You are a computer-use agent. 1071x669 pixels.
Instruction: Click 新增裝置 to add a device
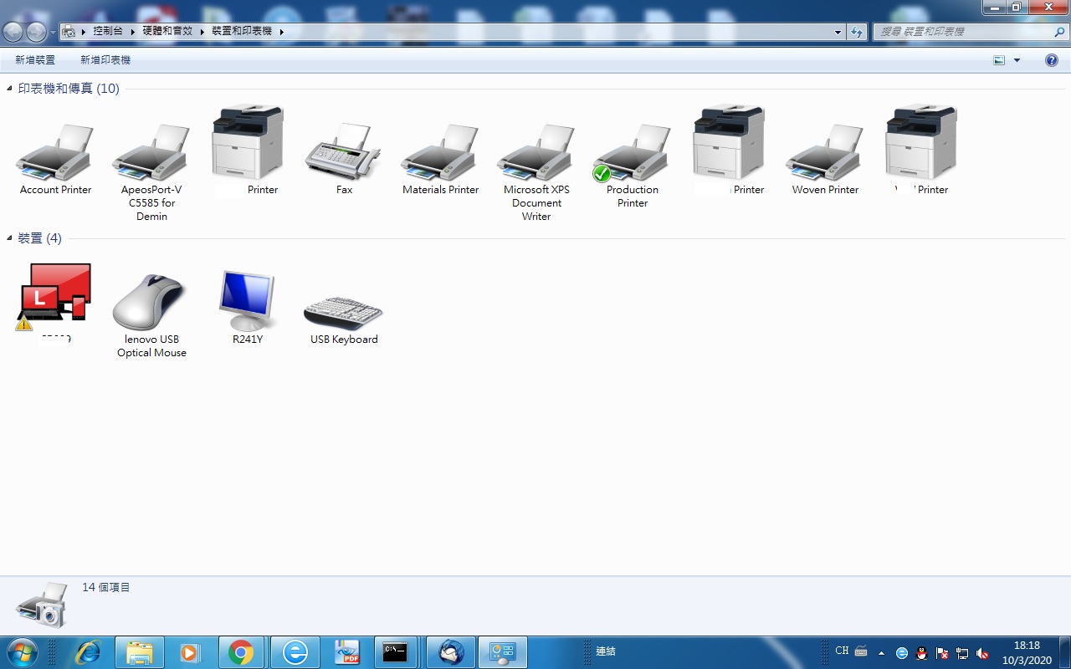click(x=35, y=60)
